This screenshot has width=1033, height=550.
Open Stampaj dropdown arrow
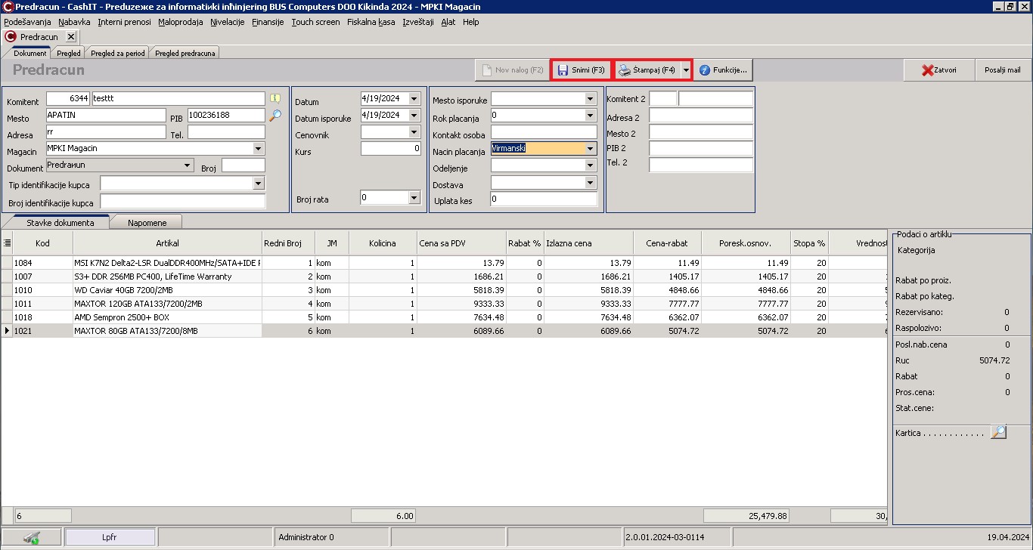pos(686,70)
